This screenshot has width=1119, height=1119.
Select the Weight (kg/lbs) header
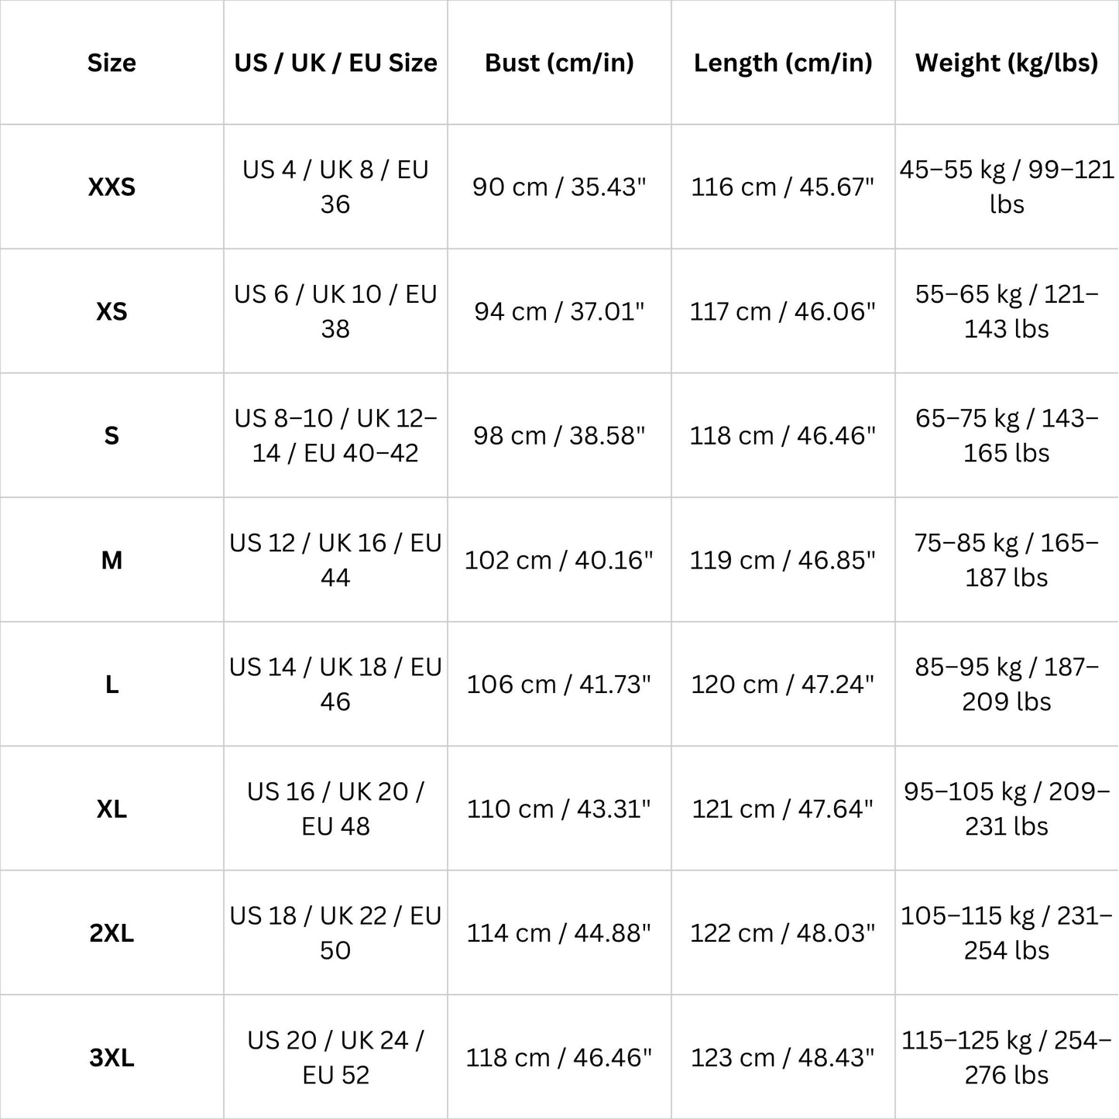coord(1007,63)
